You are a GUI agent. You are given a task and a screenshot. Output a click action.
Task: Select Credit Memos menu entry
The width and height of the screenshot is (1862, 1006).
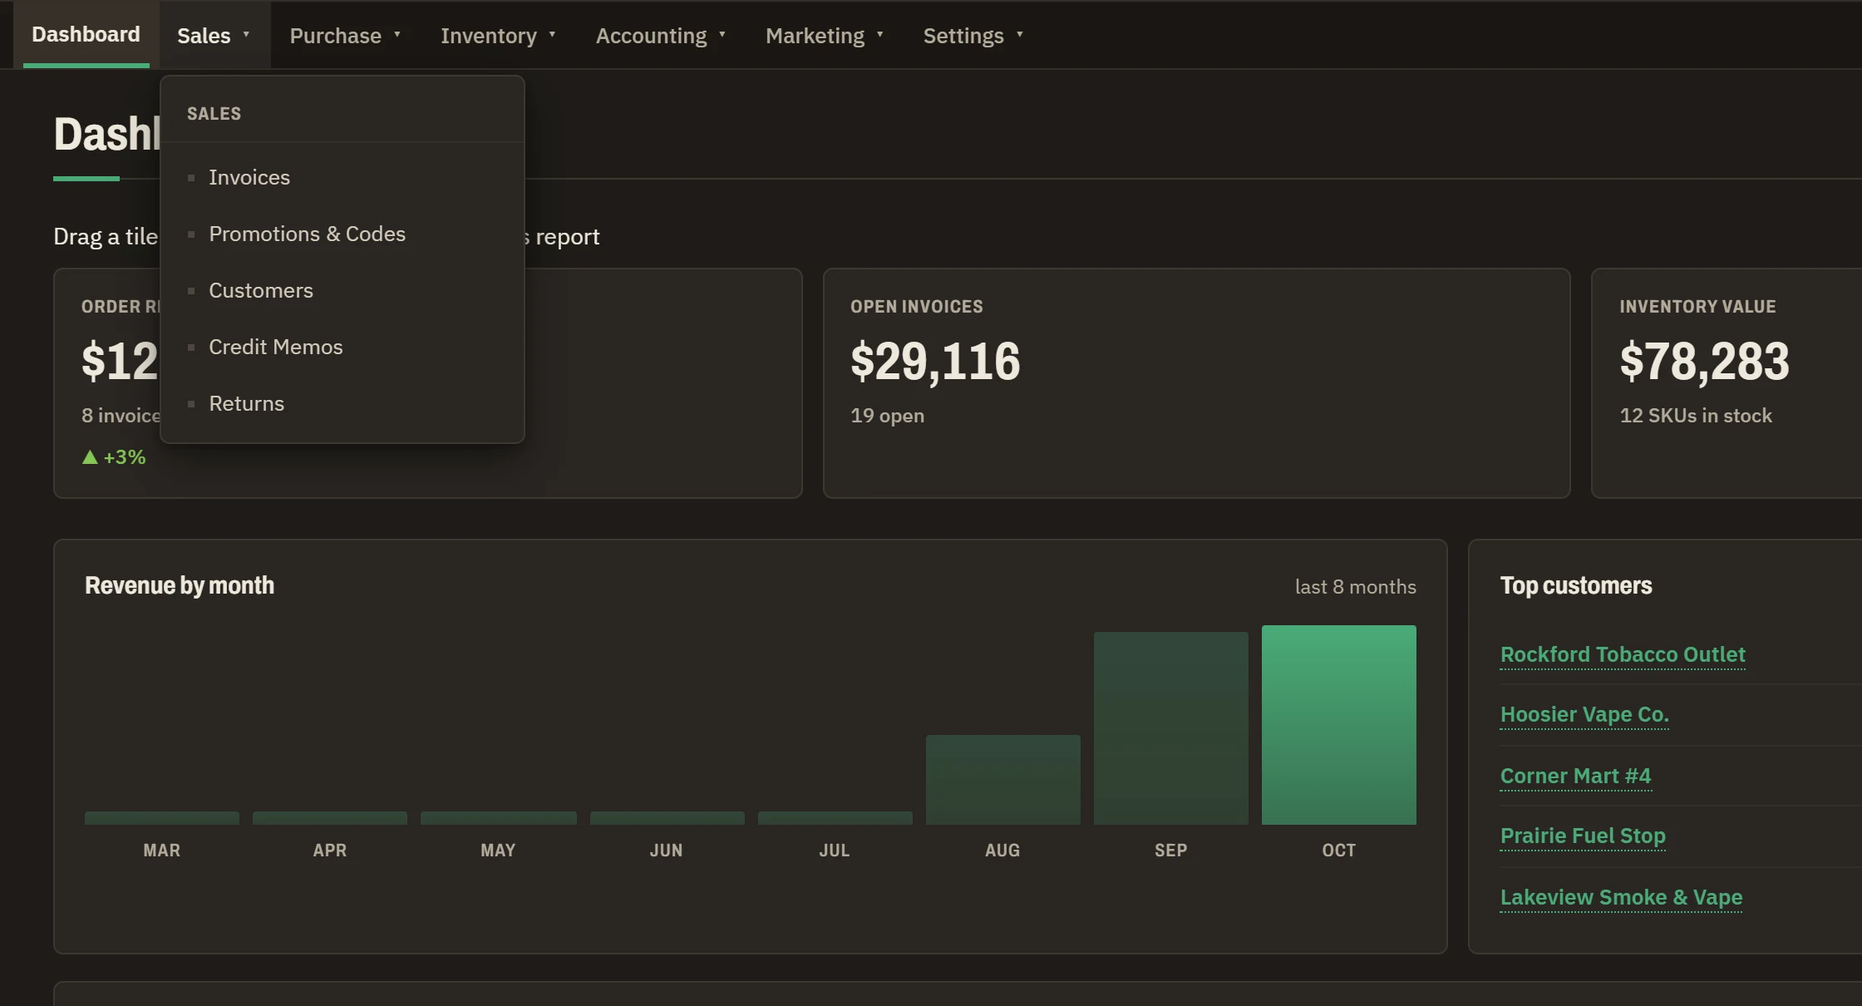coord(342,347)
